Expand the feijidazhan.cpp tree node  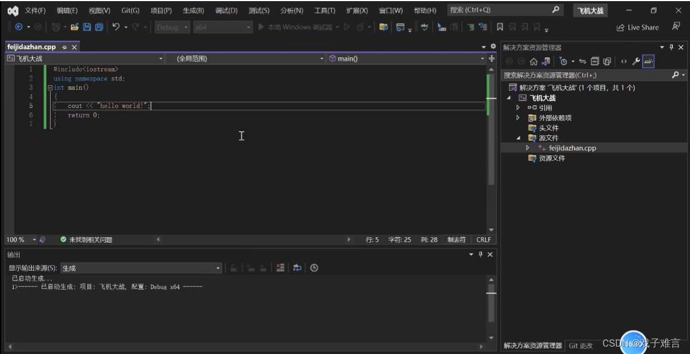tap(528, 148)
